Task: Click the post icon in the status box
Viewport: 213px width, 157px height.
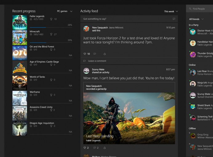Action: [174, 19]
